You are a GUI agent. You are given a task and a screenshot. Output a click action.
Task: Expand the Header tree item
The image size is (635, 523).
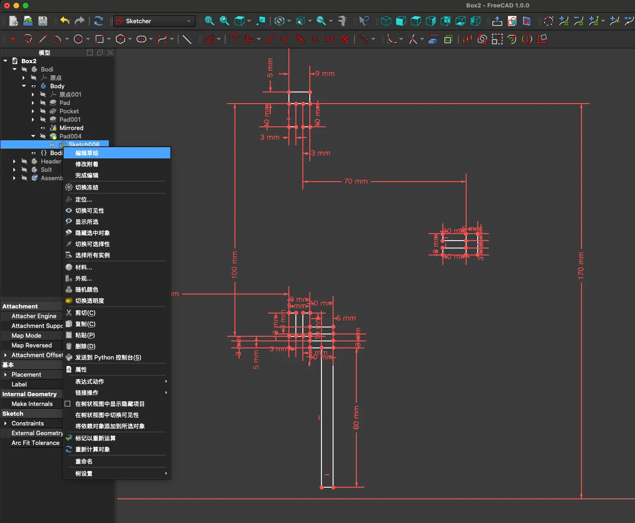(14, 162)
